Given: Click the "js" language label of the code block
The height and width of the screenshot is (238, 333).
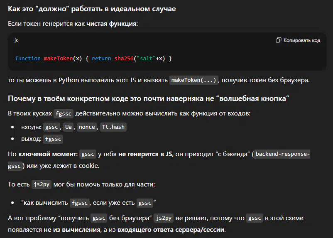Looking at the screenshot, I should pos(16,40).
